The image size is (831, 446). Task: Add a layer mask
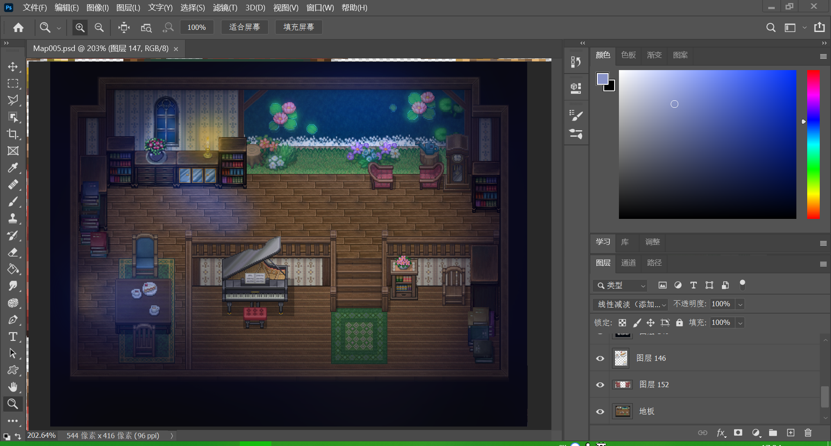[x=738, y=433]
